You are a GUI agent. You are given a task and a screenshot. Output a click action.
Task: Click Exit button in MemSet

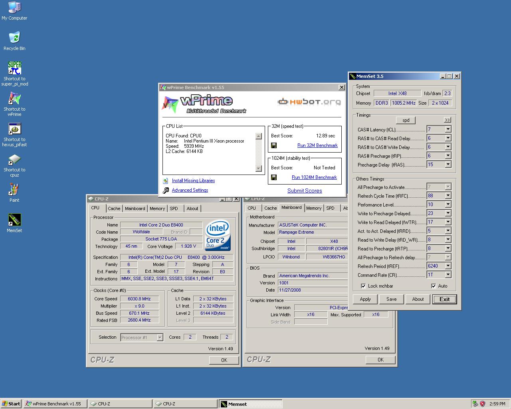444,299
